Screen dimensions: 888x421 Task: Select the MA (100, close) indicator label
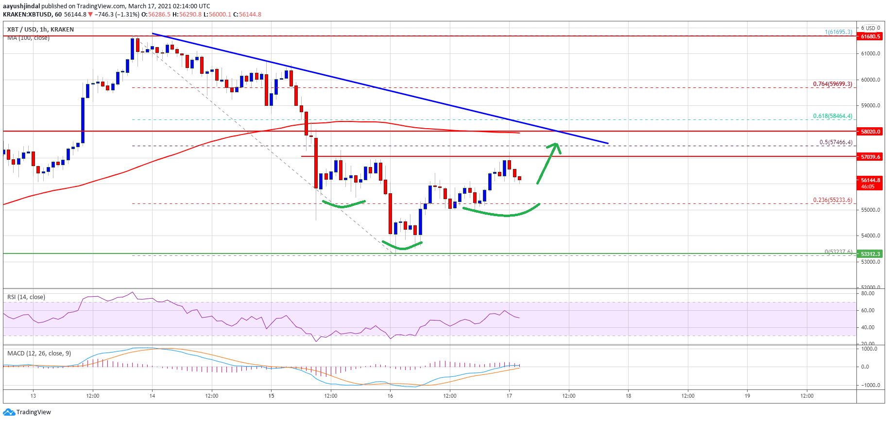(x=28, y=38)
